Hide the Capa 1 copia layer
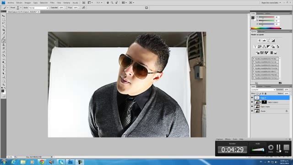This screenshot has height=165, width=293. pos(252,107)
